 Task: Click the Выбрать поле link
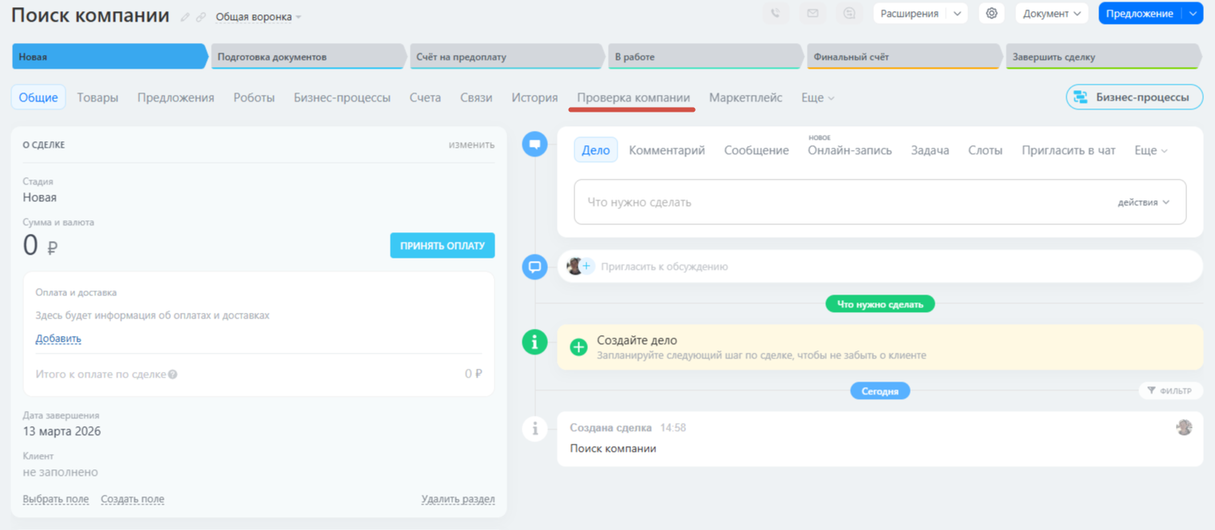[56, 499]
